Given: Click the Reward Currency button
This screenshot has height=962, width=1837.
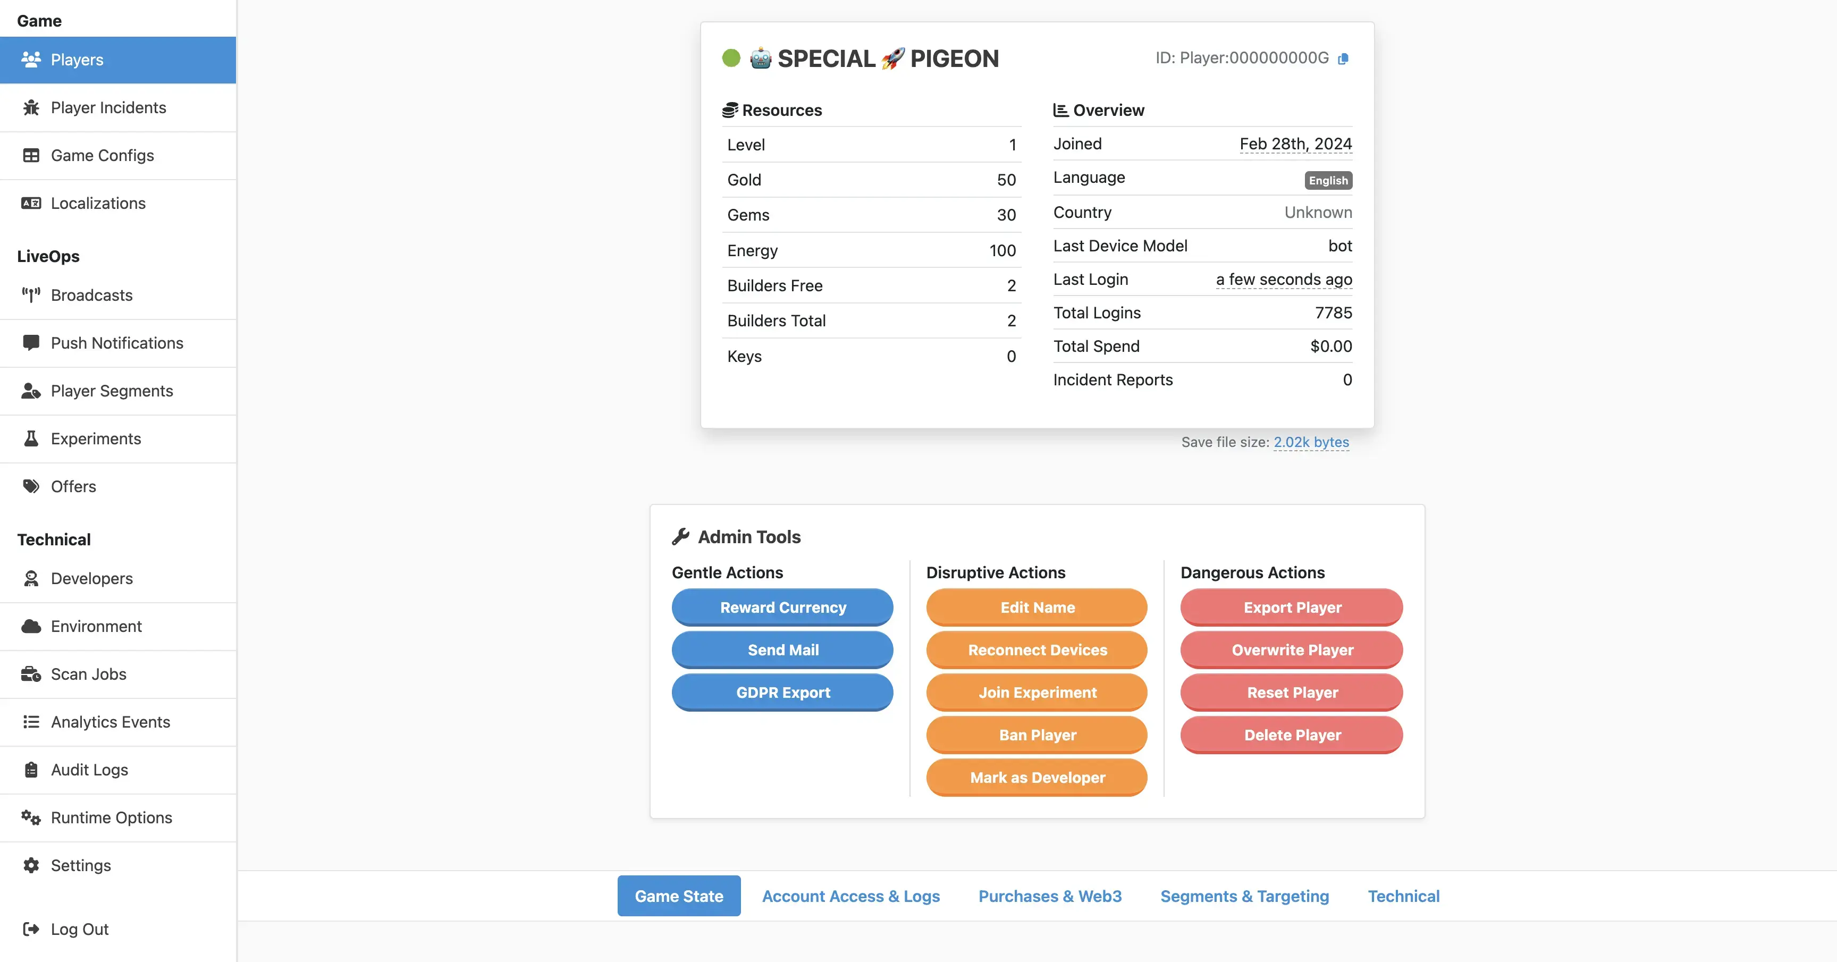Looking at the screenshot, I should click(781, 607).
